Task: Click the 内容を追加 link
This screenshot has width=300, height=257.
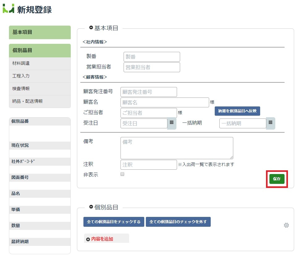Action: tap(102, 239)
